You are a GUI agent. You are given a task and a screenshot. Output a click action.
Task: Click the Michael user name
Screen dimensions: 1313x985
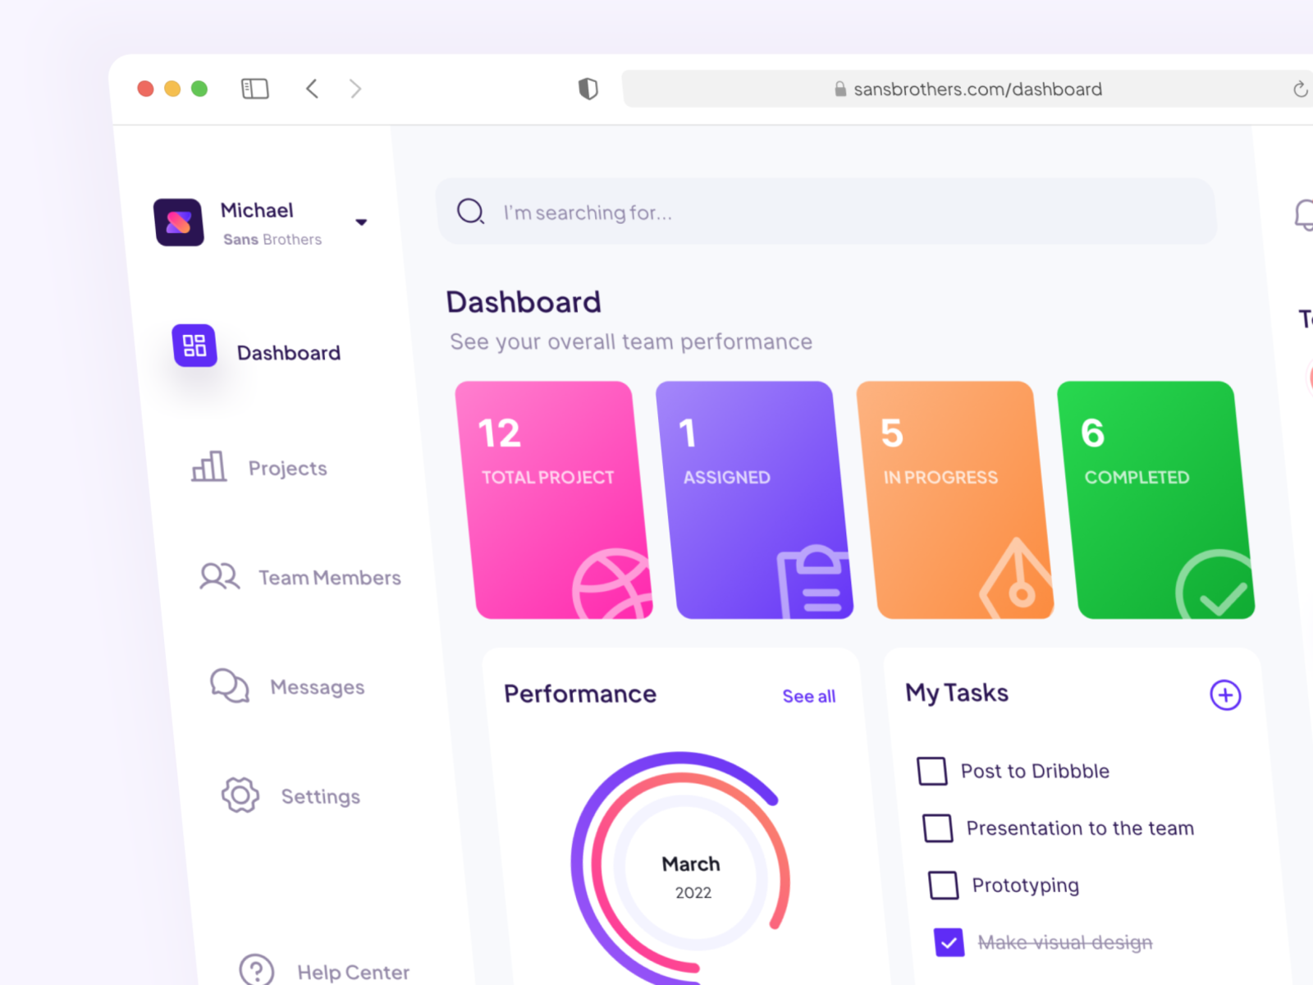[257, 210]
